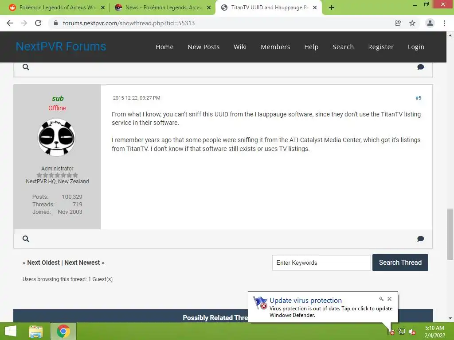Click 'NextPVR HQ, New Zealand' location text

[57, 182]
